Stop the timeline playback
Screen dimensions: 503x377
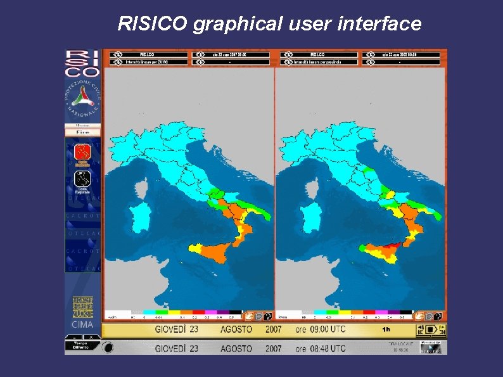pyautogui.click(x=431, y=330)
